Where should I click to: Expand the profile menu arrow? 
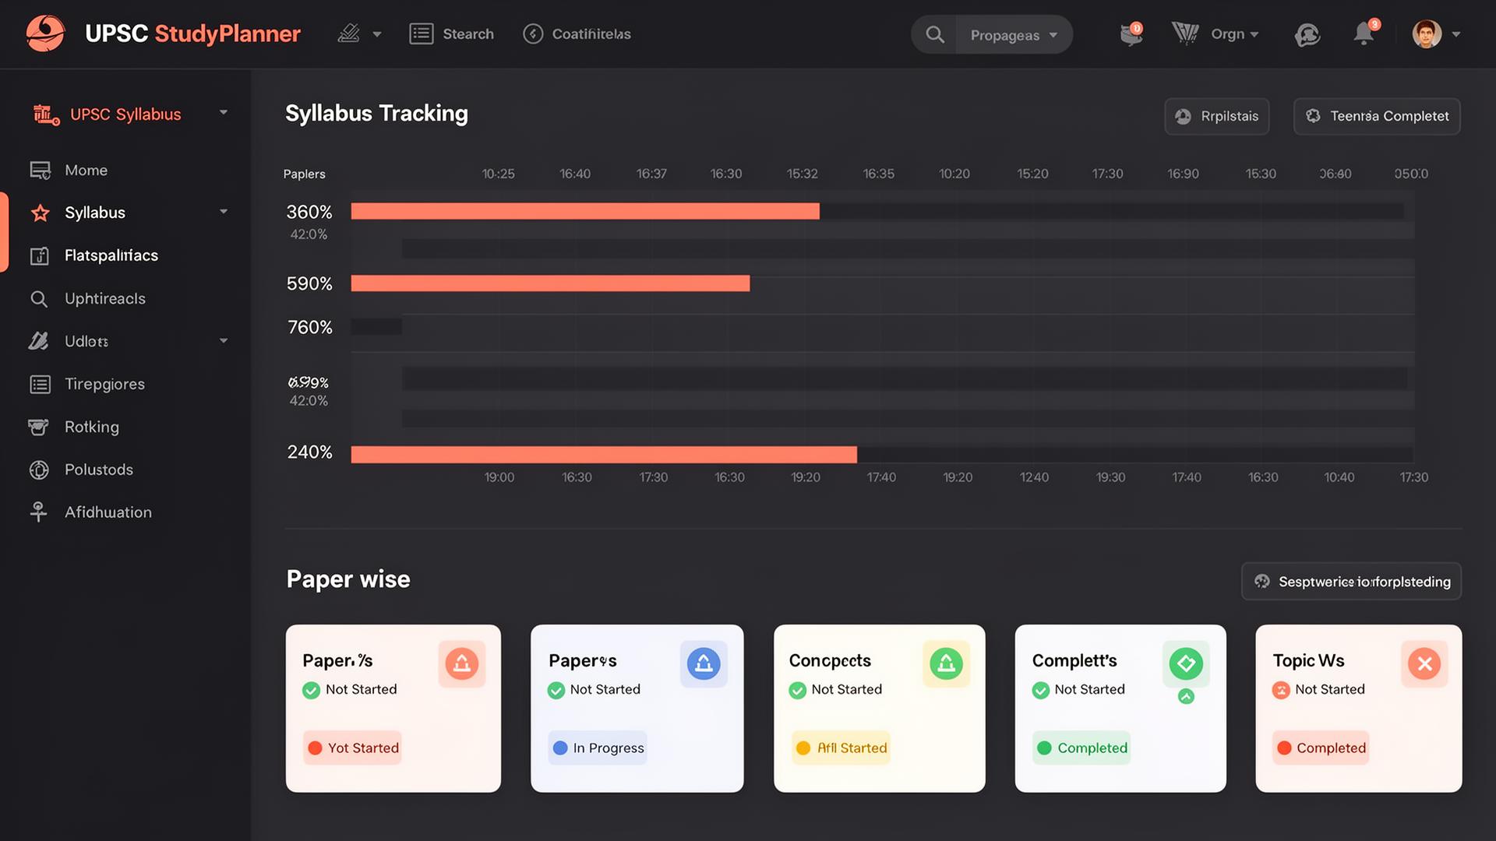(1456, 34)
